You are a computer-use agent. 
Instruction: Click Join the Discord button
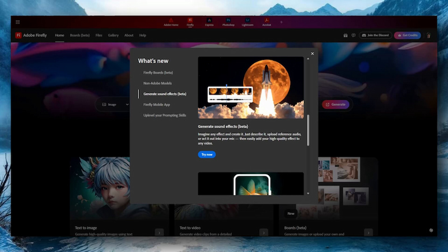click(x=375, y=35)
